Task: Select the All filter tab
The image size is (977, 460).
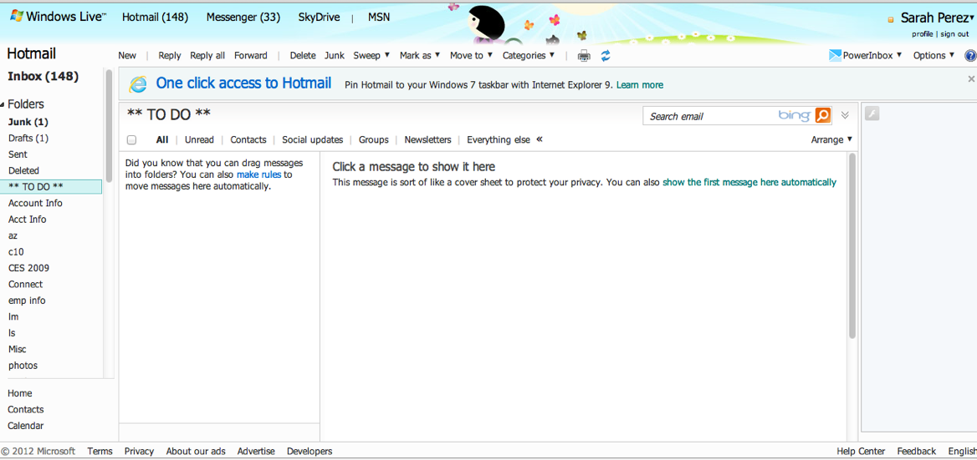Action: (x=162, y=140)
